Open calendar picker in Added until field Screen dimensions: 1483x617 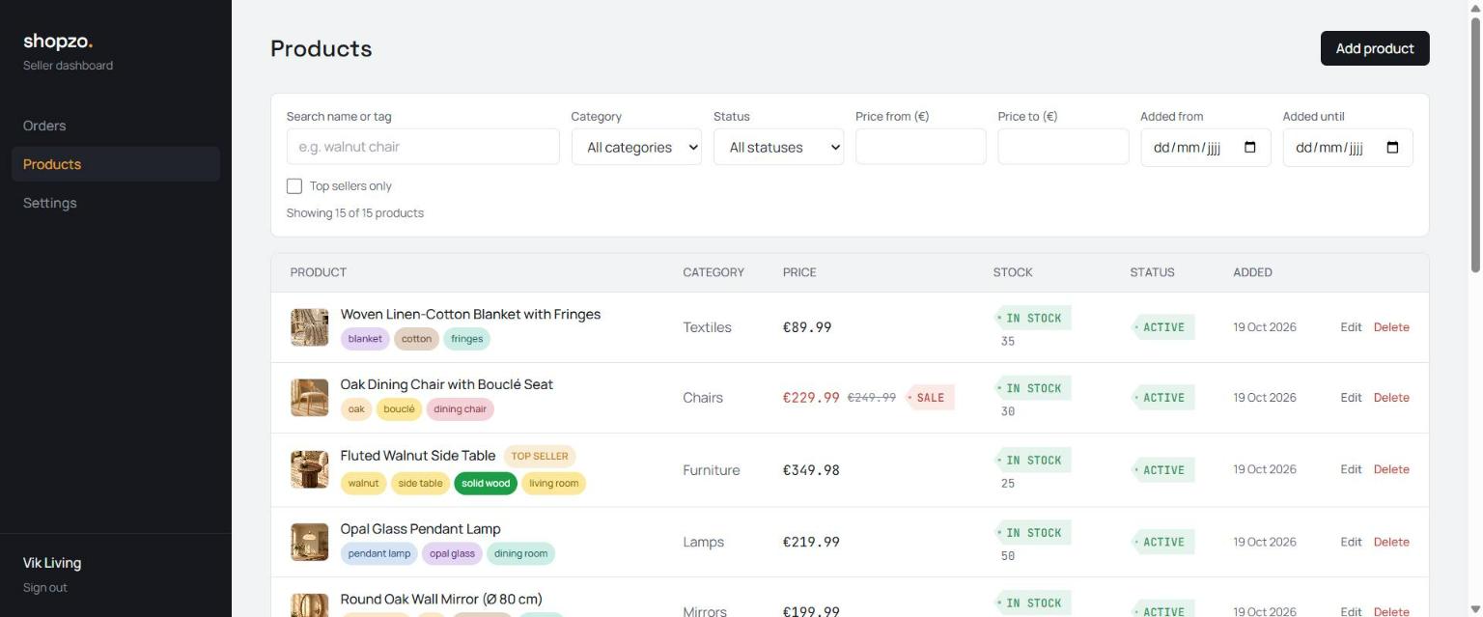pos(1392,148)
